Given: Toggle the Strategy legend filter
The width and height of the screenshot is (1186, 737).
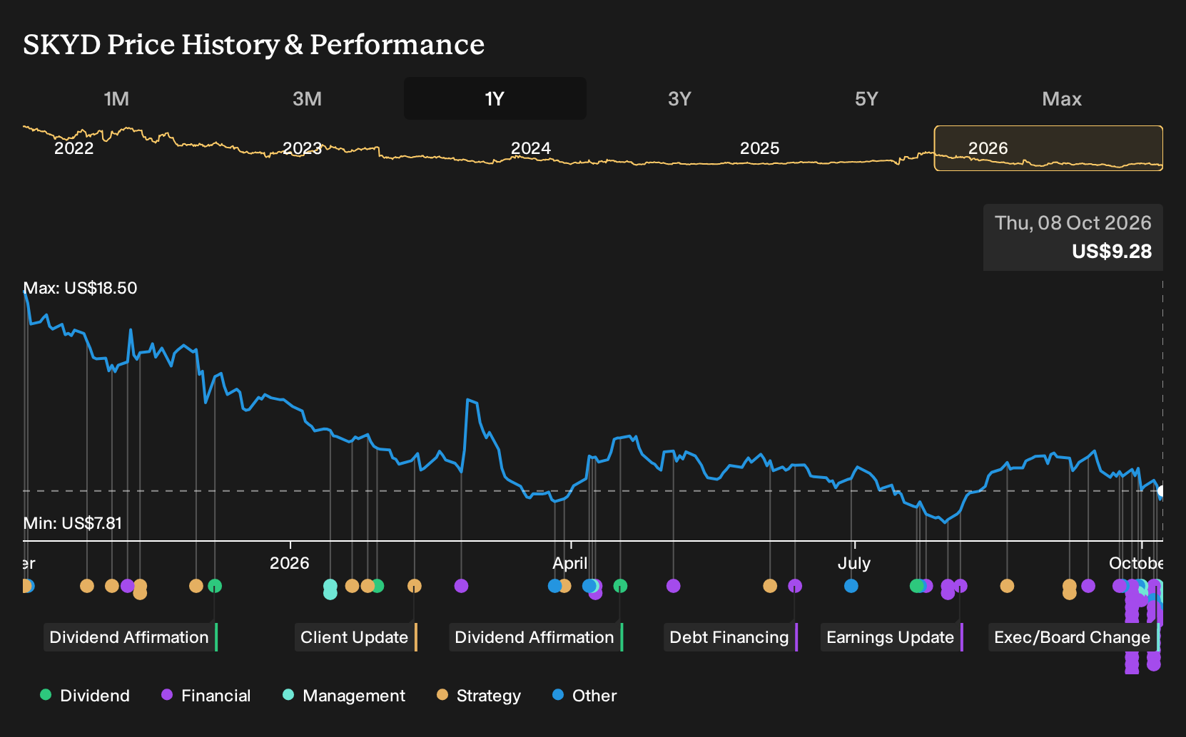Looking at the screenshot, I should (x=479, y=696).
